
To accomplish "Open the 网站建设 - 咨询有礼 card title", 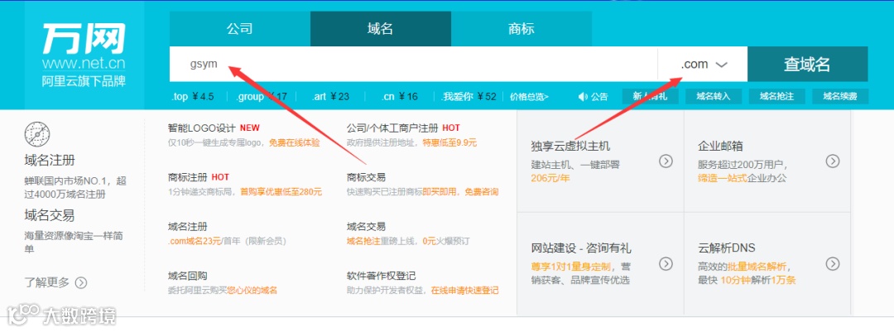I will [581, 248].
